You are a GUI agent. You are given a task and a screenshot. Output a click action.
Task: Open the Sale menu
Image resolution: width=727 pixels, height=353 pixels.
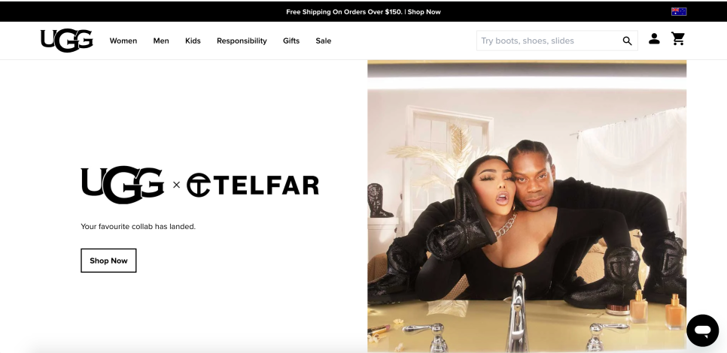pyautogui.click(x=323, y=41)
